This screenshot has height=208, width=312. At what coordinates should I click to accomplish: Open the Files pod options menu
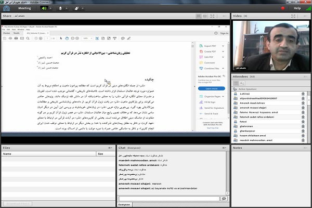tap(110, 148)
